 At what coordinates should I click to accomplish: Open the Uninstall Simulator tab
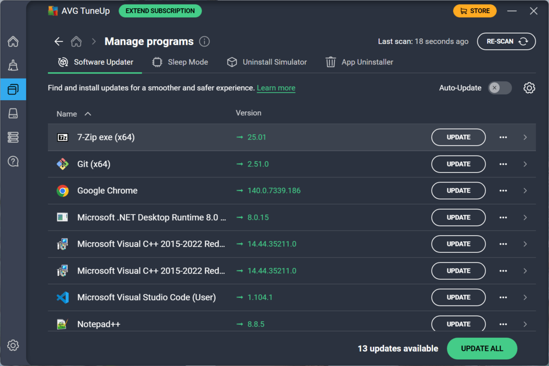tap(267, 62)
